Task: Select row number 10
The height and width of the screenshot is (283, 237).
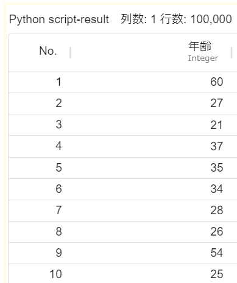Action: click(x=55, y=274)
